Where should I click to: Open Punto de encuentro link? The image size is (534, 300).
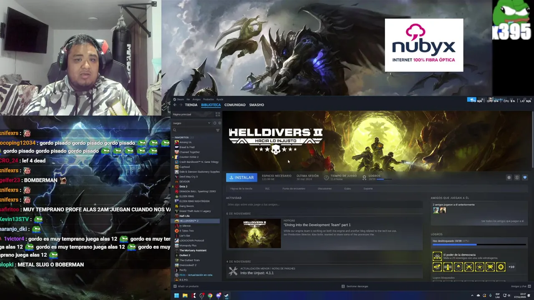coord(294,189)
